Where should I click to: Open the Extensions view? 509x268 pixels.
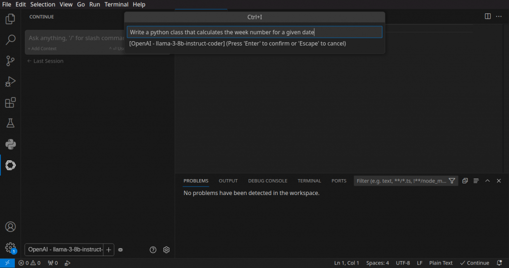[x=10, y=103]
